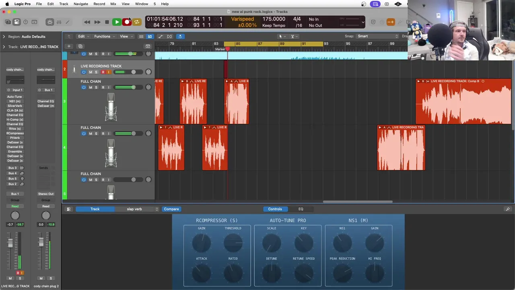Viewport: 515px width, 290px height.
Task: Open the slap verb preset dropdown
Action: [x=137, y=209]
